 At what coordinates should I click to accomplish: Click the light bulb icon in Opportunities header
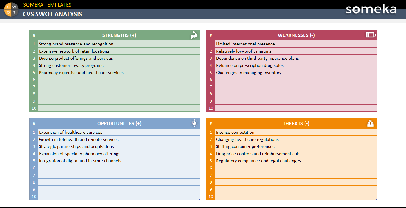coord(194,123)
